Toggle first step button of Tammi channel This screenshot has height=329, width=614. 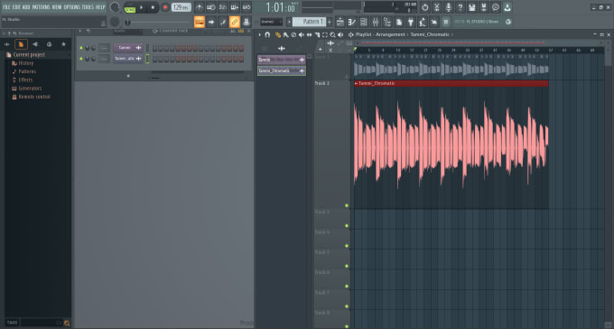tap(155, 48)
